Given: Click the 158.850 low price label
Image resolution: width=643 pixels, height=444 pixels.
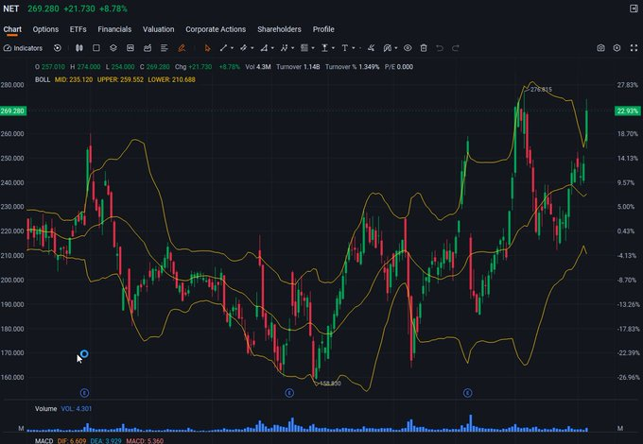Looking at the screenshot, I should click(330, 384).
